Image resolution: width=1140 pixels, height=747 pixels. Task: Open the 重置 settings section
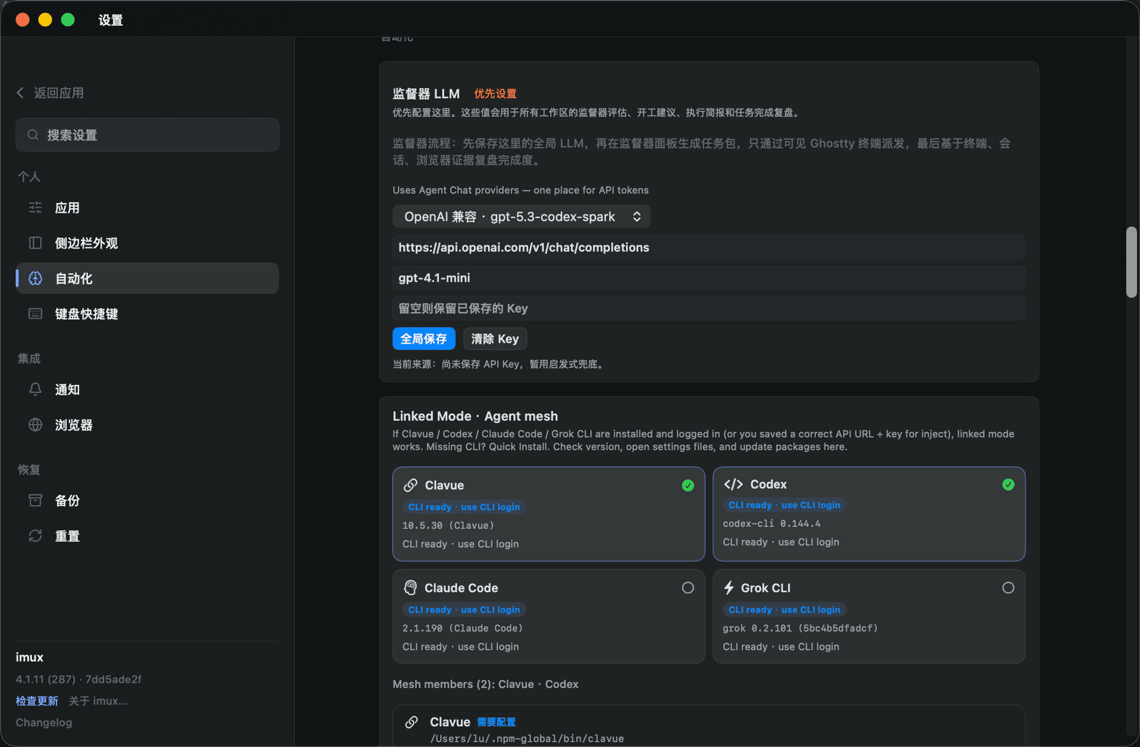pyautogui.click(x=147, y=536)
